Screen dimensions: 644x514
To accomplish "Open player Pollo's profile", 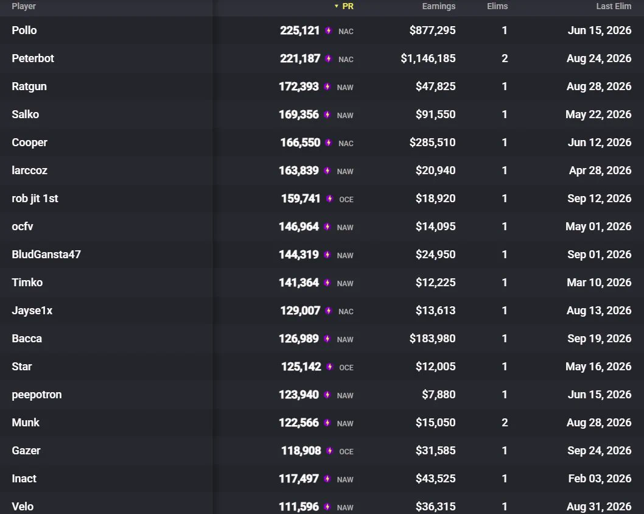I will coord(24,30).
